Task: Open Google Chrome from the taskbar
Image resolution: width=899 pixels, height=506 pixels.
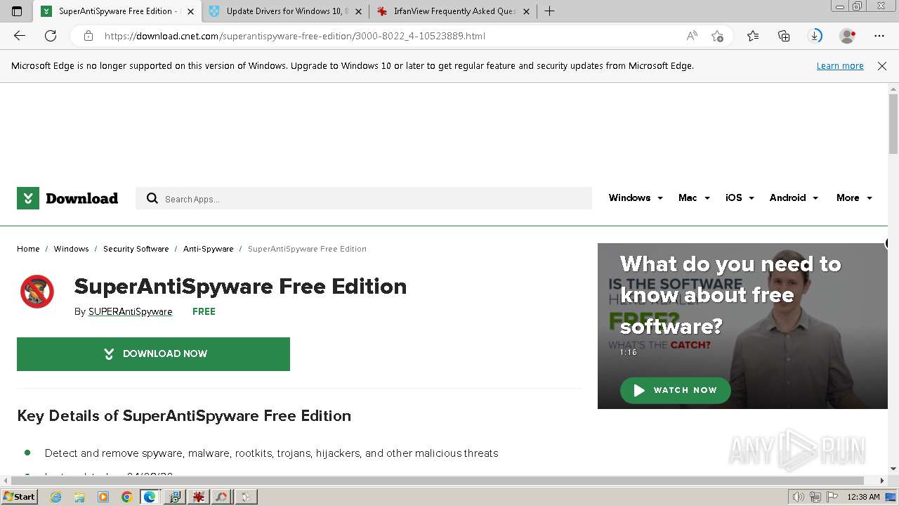Action: 126,497
